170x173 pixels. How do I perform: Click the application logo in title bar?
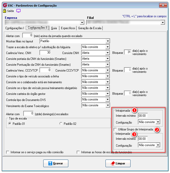[5, 5]
